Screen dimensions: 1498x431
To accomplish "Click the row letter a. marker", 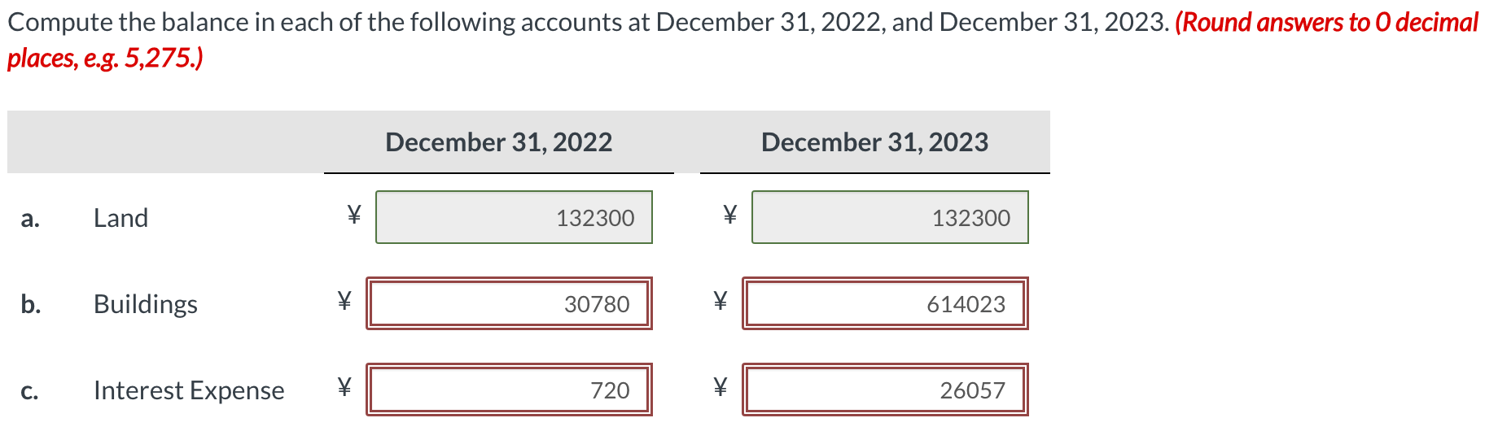I will point(30,219).
